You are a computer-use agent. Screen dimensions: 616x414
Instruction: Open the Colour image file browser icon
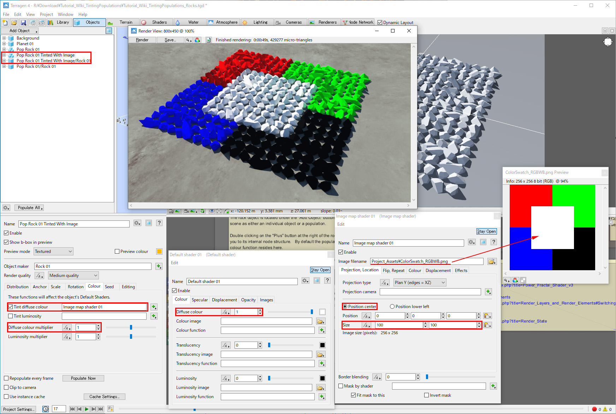coord(320,321)
